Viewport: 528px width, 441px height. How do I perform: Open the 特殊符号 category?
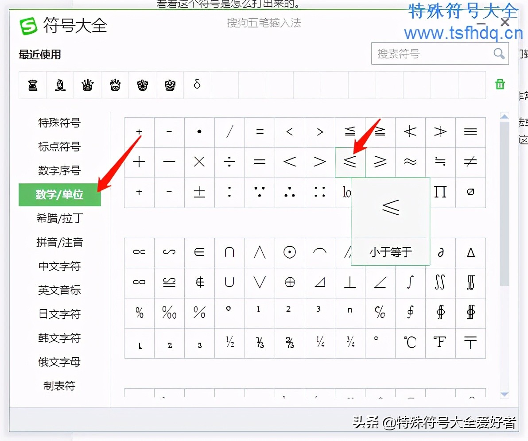pos(60,123)
